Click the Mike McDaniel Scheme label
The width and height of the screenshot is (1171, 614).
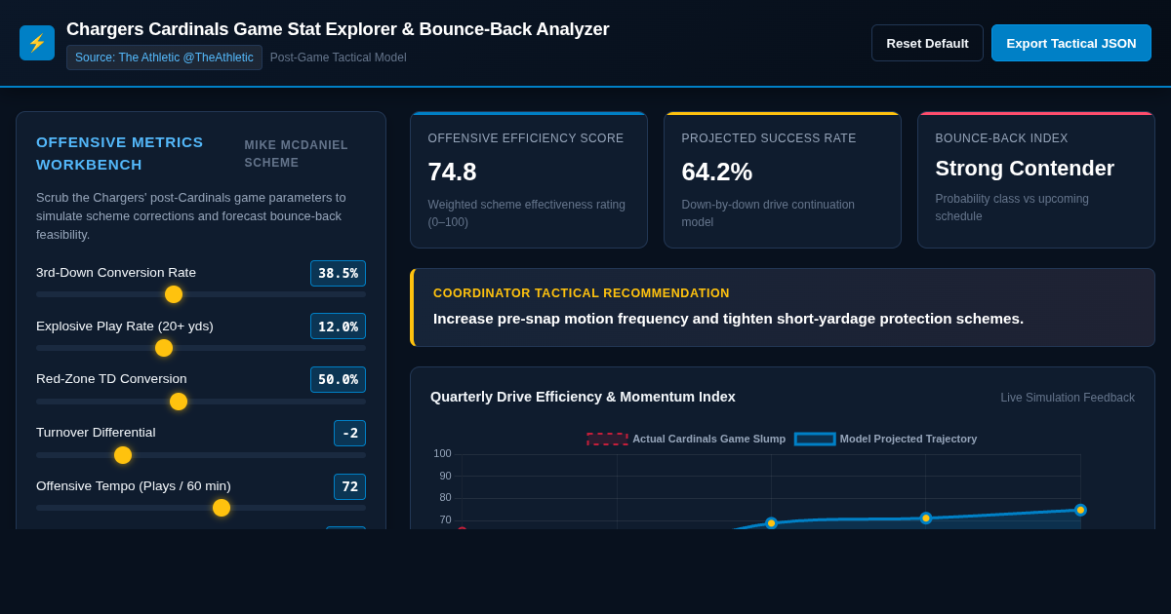pyautogui.click(x=297, y=154)
